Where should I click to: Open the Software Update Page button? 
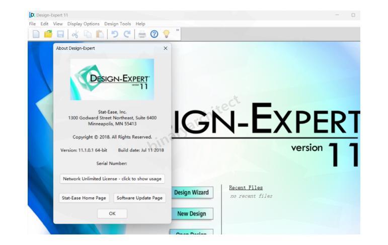pos(139,198)
